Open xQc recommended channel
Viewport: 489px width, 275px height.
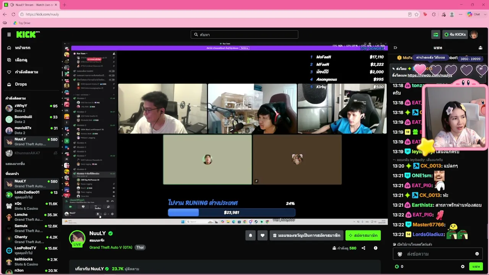pos(31,206)
